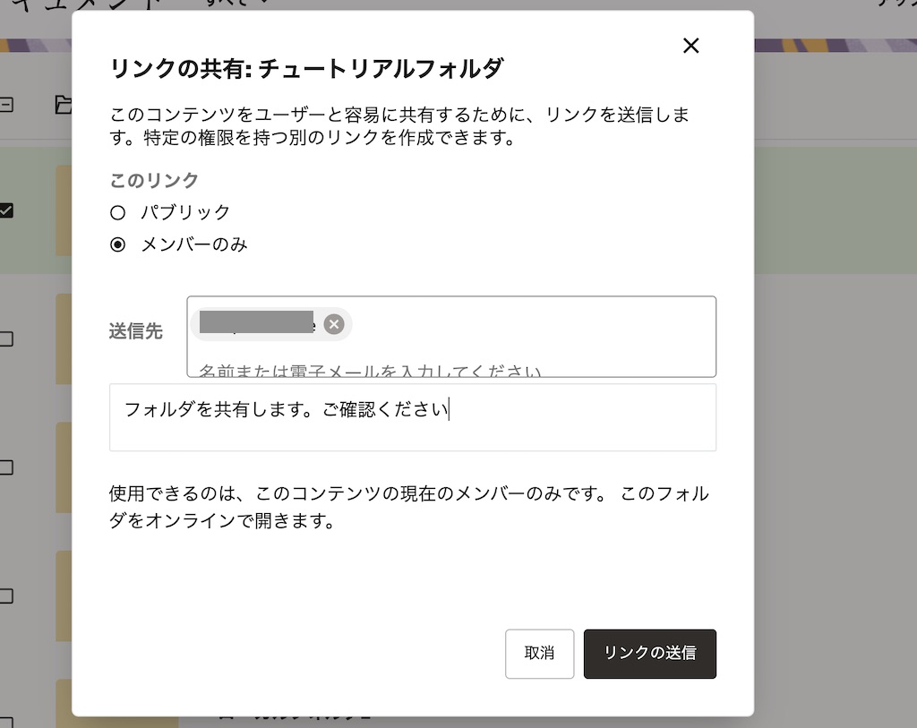Select the メンバーのみ radio option
Screen dimensions: 917x728
click(117, 244)
